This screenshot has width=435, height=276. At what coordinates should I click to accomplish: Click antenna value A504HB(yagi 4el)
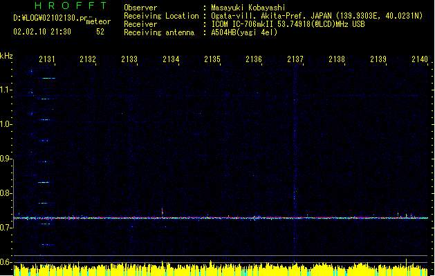coord(244,32)
